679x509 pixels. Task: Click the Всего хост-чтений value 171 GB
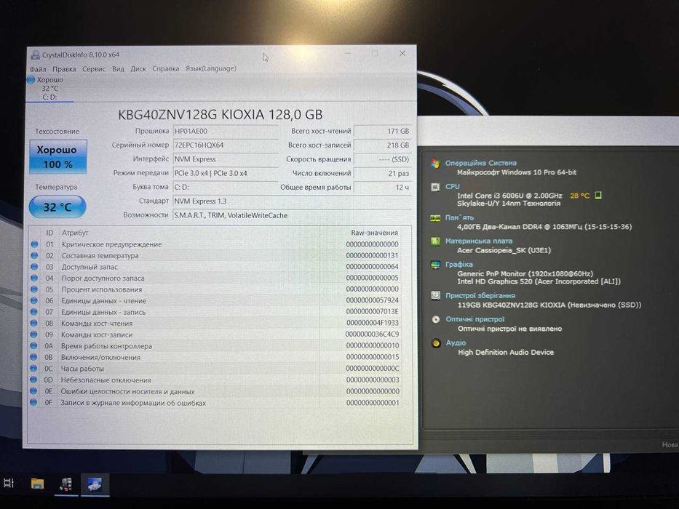point(383,131)
